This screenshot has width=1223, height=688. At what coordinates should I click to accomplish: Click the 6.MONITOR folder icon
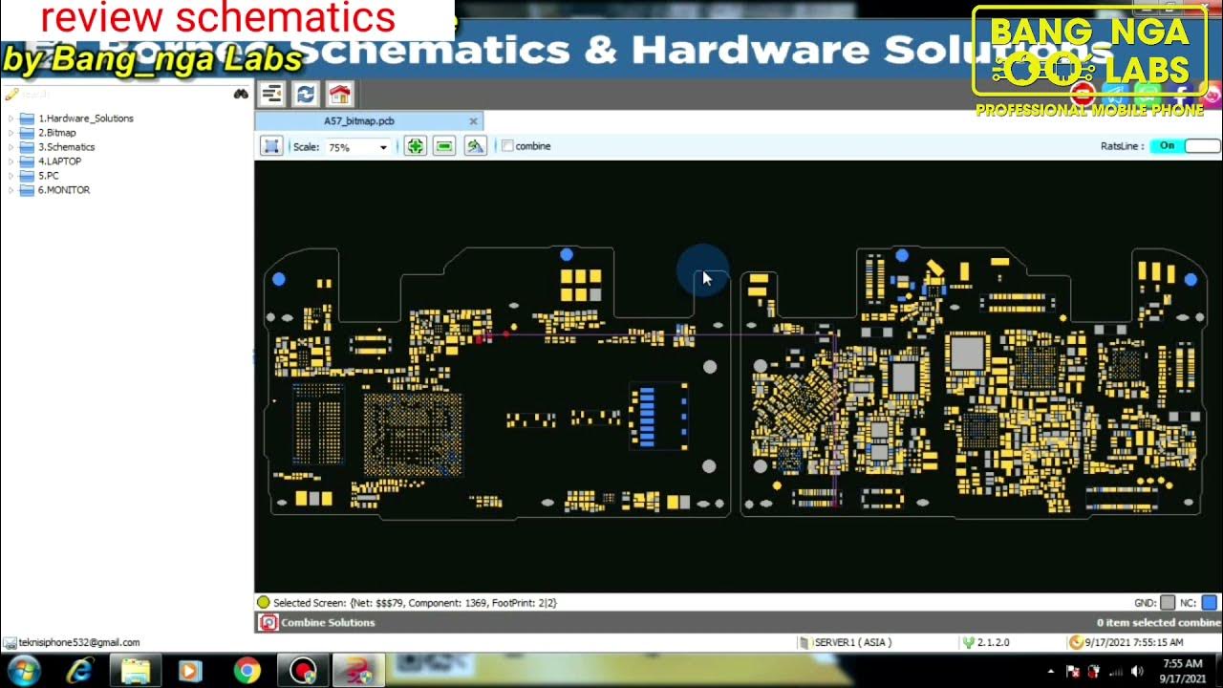28,190
